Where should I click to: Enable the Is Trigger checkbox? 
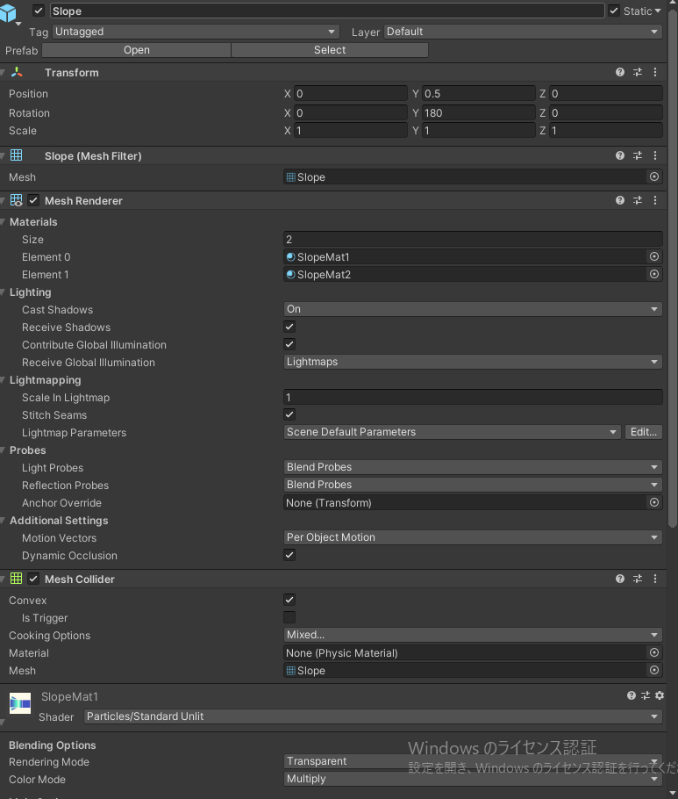click(289, 617)
